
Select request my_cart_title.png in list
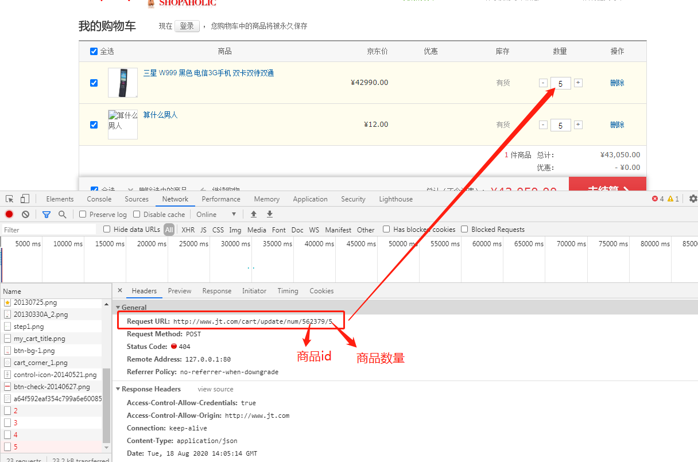[52, 339]
